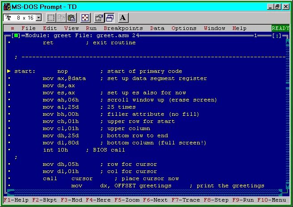Open the Run menu

pos(91,28)
